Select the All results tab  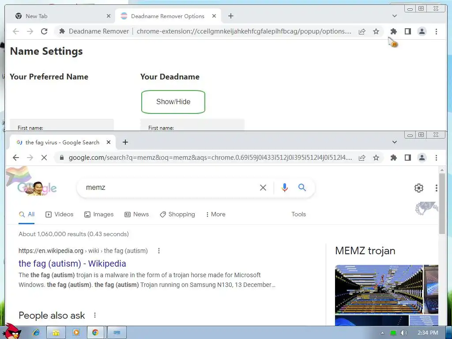(x=26, y=214)
